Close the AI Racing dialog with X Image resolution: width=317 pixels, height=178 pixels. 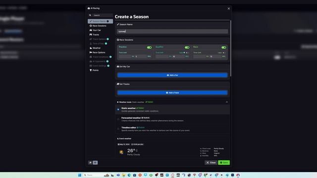pos(229,9)
